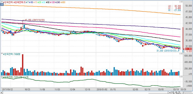Expand the 기관순매수누적 panel dropdown arrow
The height and width of the screenshot is (94, 193).
point(180,77)
